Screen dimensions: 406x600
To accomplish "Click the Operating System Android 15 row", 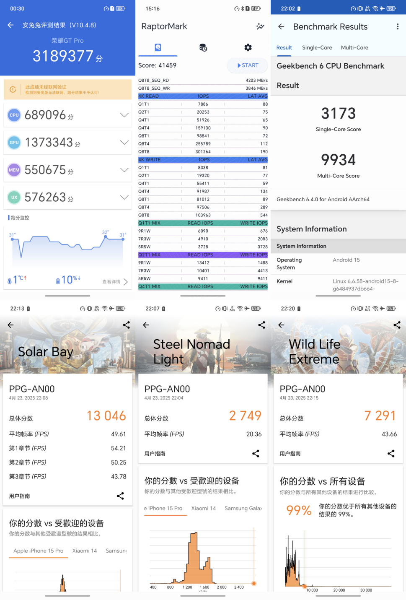I will click(x=339, y=264).
